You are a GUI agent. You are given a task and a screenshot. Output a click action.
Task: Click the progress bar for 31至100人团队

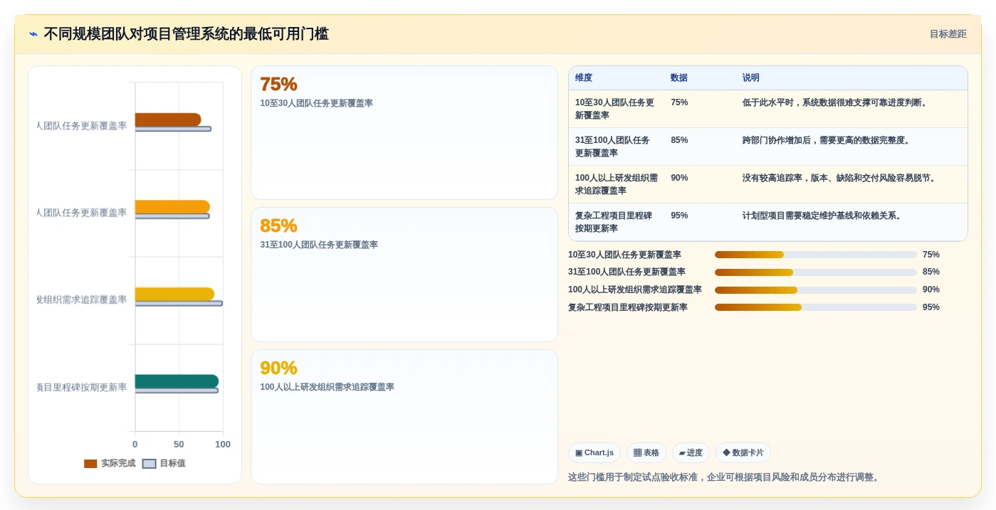click(x=816, y=272)
